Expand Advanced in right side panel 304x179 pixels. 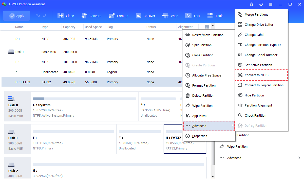tap(260, 158)
